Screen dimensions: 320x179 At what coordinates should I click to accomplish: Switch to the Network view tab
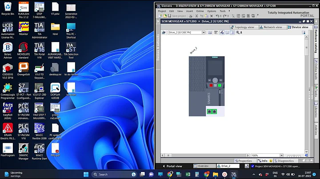[x=272, y=27]
